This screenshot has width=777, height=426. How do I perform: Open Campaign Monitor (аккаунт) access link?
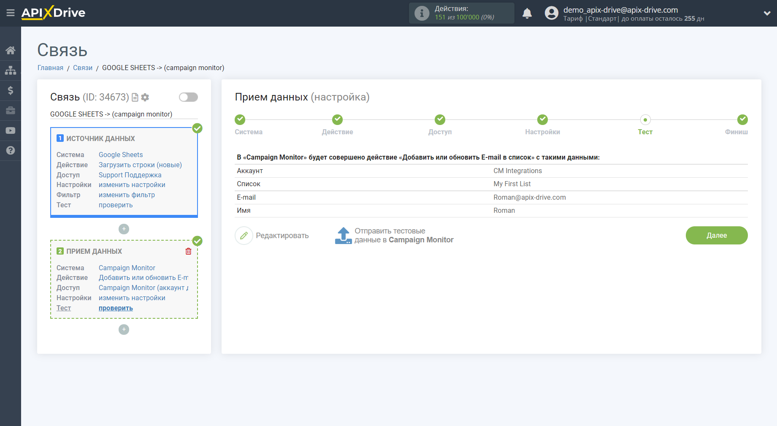(143, 288)
